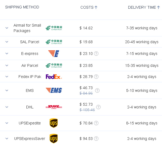Viewport: 162px width, 144px height.
Task: Expand the Air Parcel row chevron
Action: [7, 65]
